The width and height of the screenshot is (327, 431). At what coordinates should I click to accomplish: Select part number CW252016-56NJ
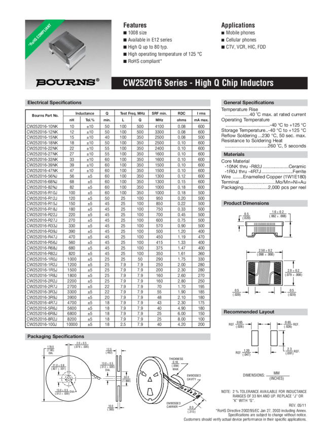[42, 176]
